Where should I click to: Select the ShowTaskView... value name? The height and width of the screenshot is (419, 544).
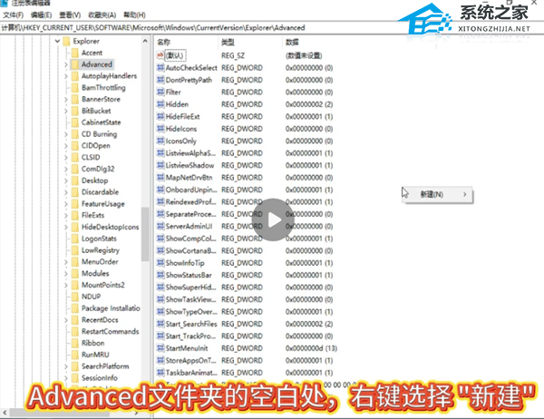[190, 299]
